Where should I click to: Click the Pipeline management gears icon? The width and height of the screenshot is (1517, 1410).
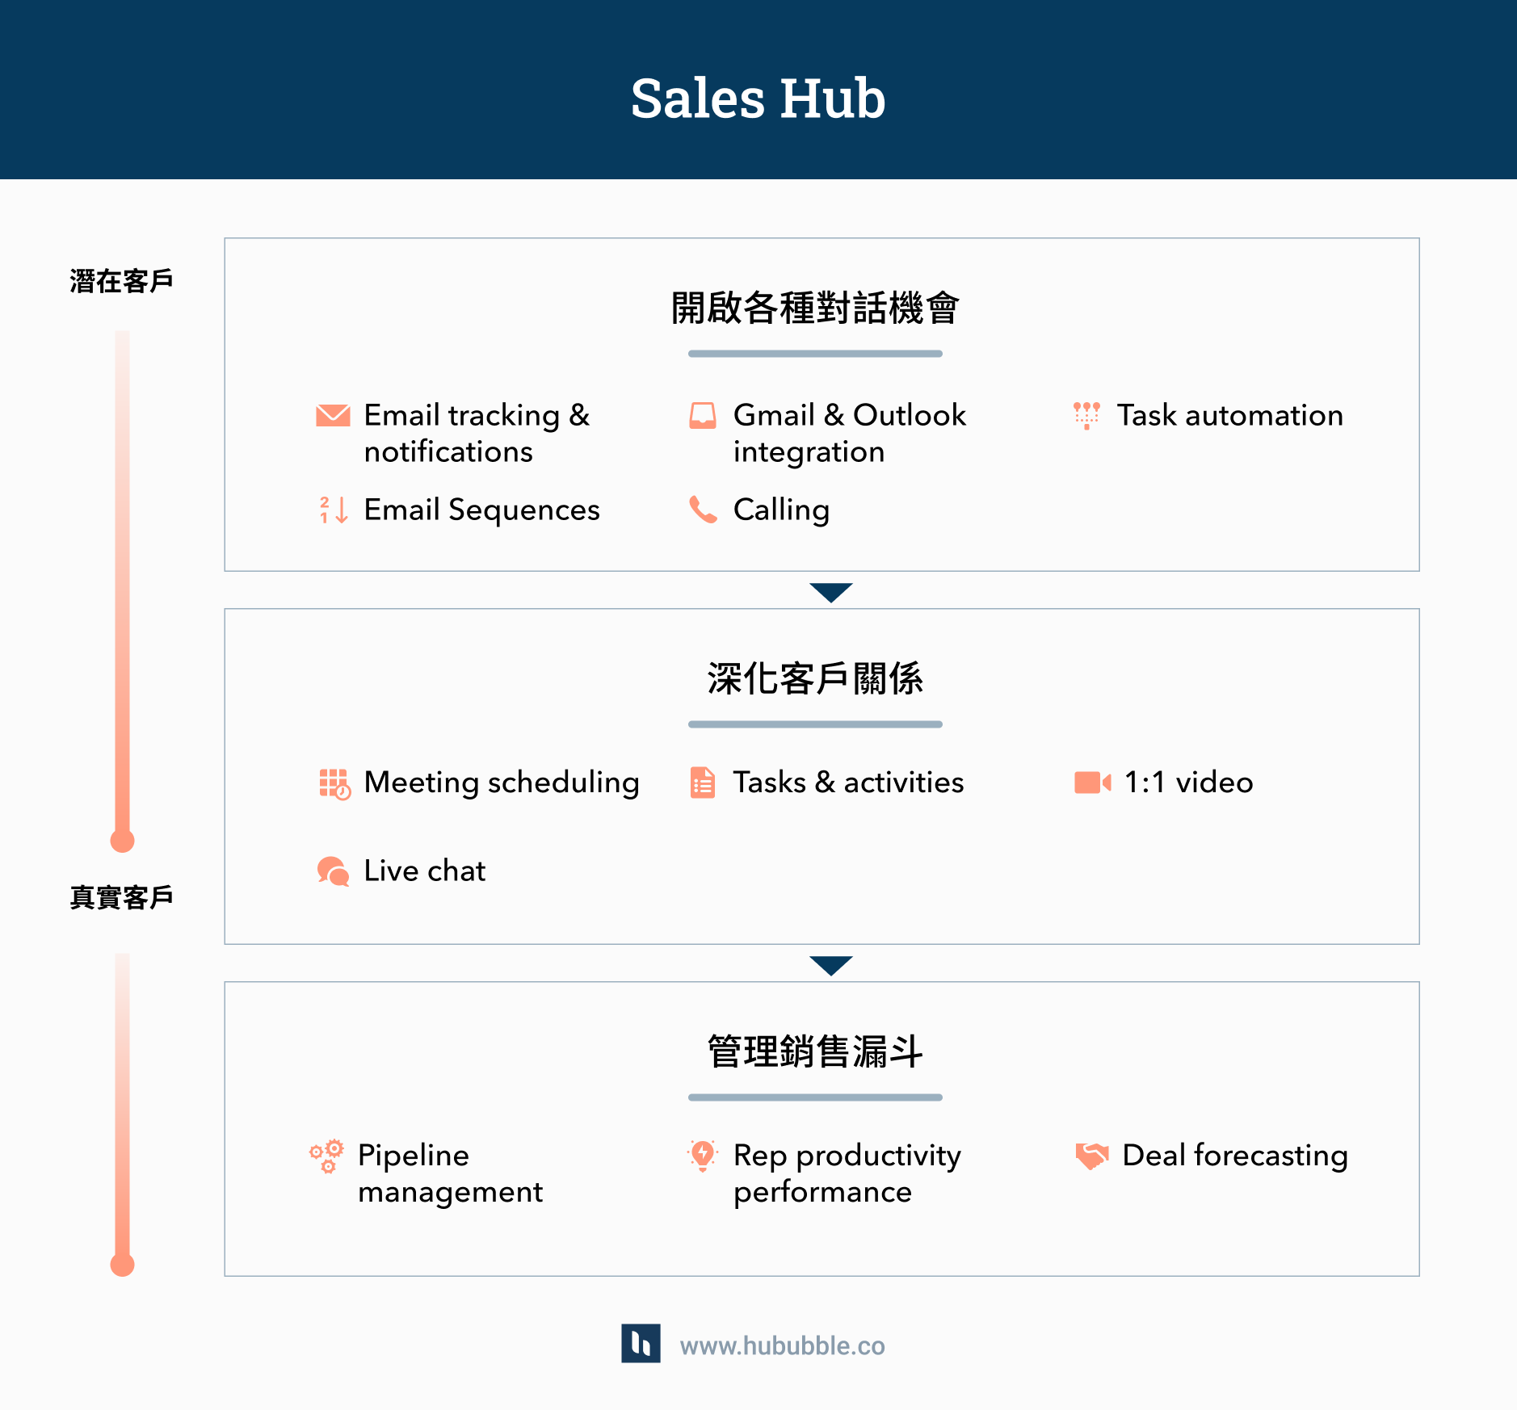[326, 1156]
